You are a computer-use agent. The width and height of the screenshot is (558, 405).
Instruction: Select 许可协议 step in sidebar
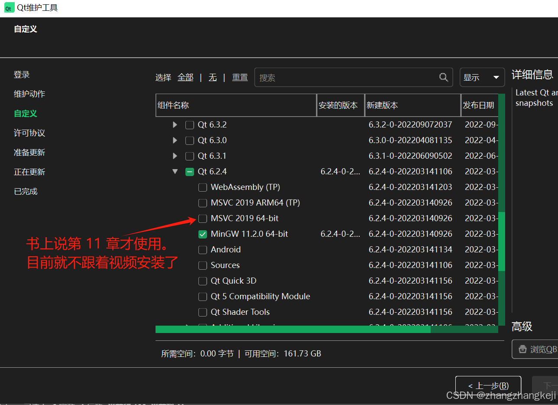(29, 133)
